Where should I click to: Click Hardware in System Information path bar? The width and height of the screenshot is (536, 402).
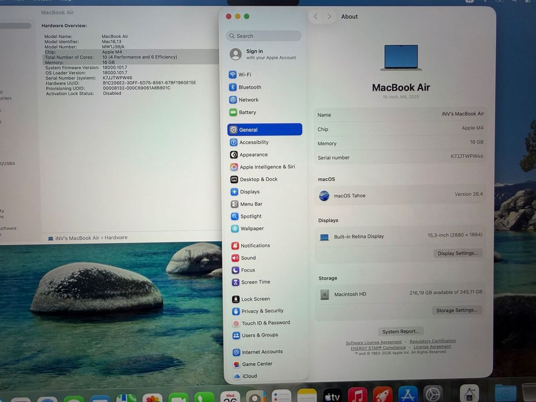pos(116,237)
